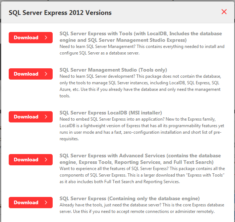
Task: Download SQL Server Express database engine only
Action: 31,202
